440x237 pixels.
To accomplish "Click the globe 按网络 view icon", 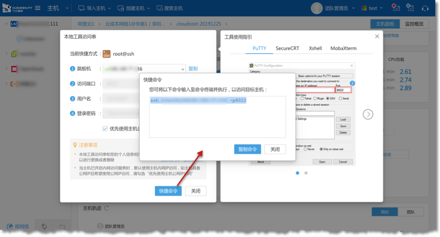I will (10, 226).
